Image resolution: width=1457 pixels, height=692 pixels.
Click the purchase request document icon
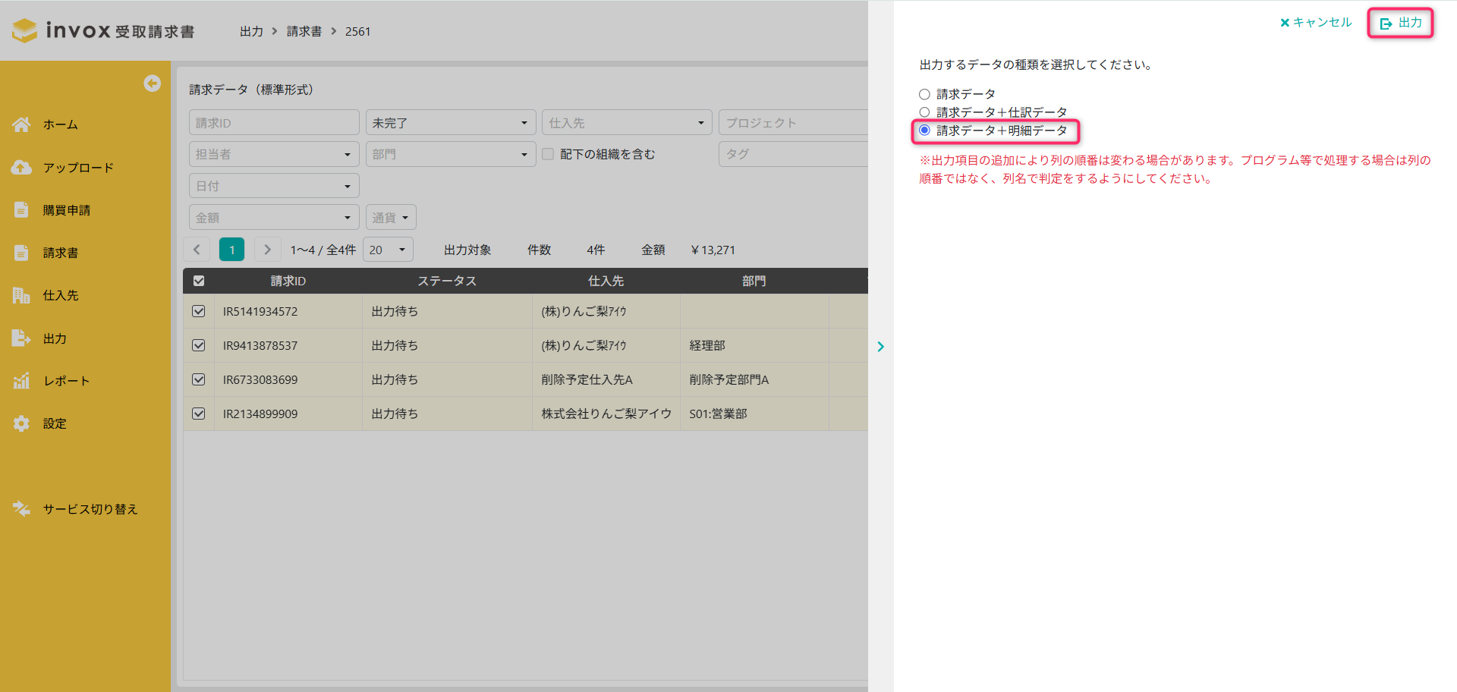[x=21, y=210]
